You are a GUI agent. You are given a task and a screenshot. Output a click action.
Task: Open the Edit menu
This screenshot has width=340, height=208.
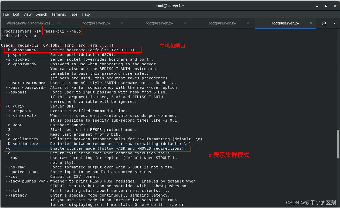click(16, 14)
